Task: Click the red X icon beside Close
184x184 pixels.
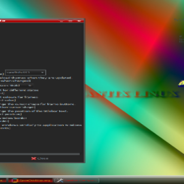Action: (34, 158)
